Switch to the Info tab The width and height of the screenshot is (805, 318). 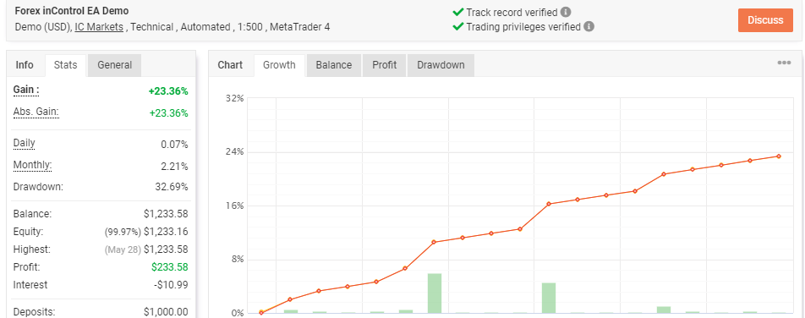pos(25,65)
